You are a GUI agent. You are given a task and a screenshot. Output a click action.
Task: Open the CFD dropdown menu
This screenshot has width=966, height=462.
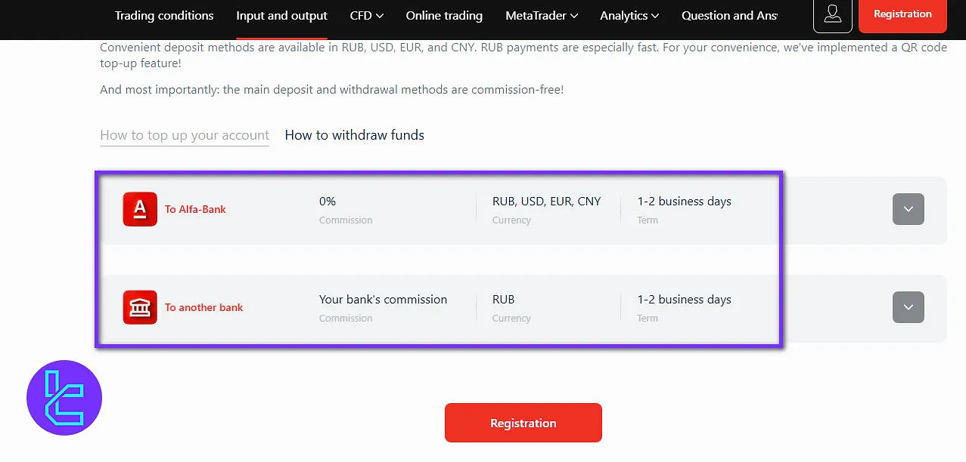(366, 15)
